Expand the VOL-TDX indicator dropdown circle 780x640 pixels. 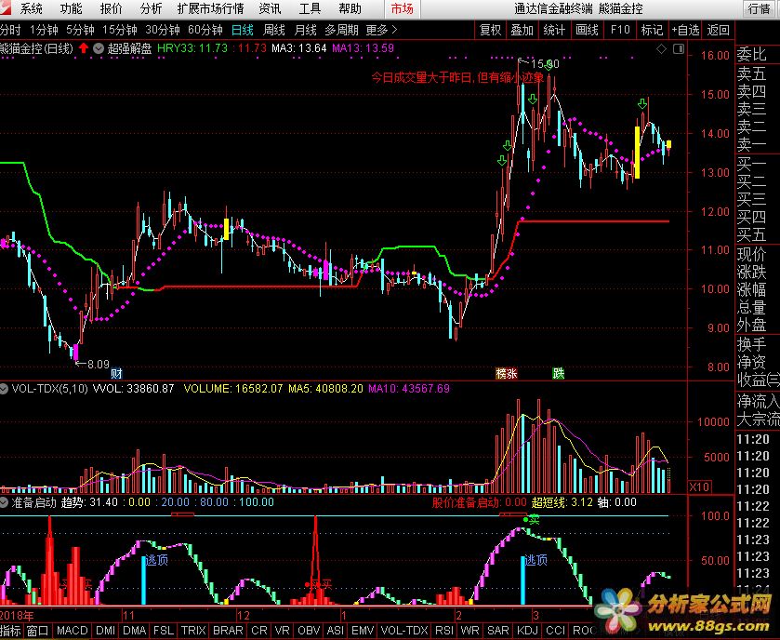4,389
